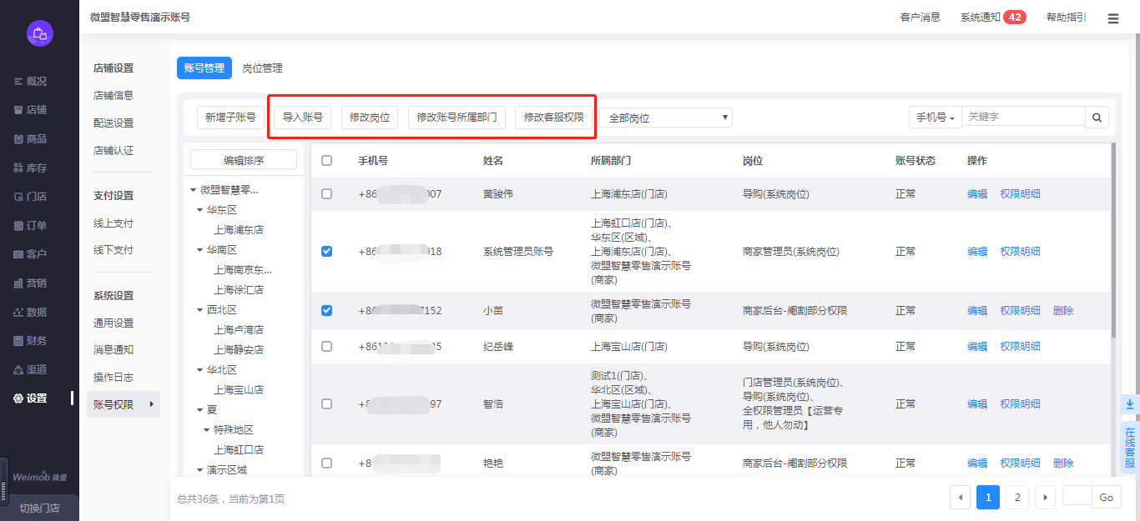This screenshot has width=1140, height=521.
Task: Open 营销 in the left sidebar
Action: pyautogui.click(x=30, y=283)
